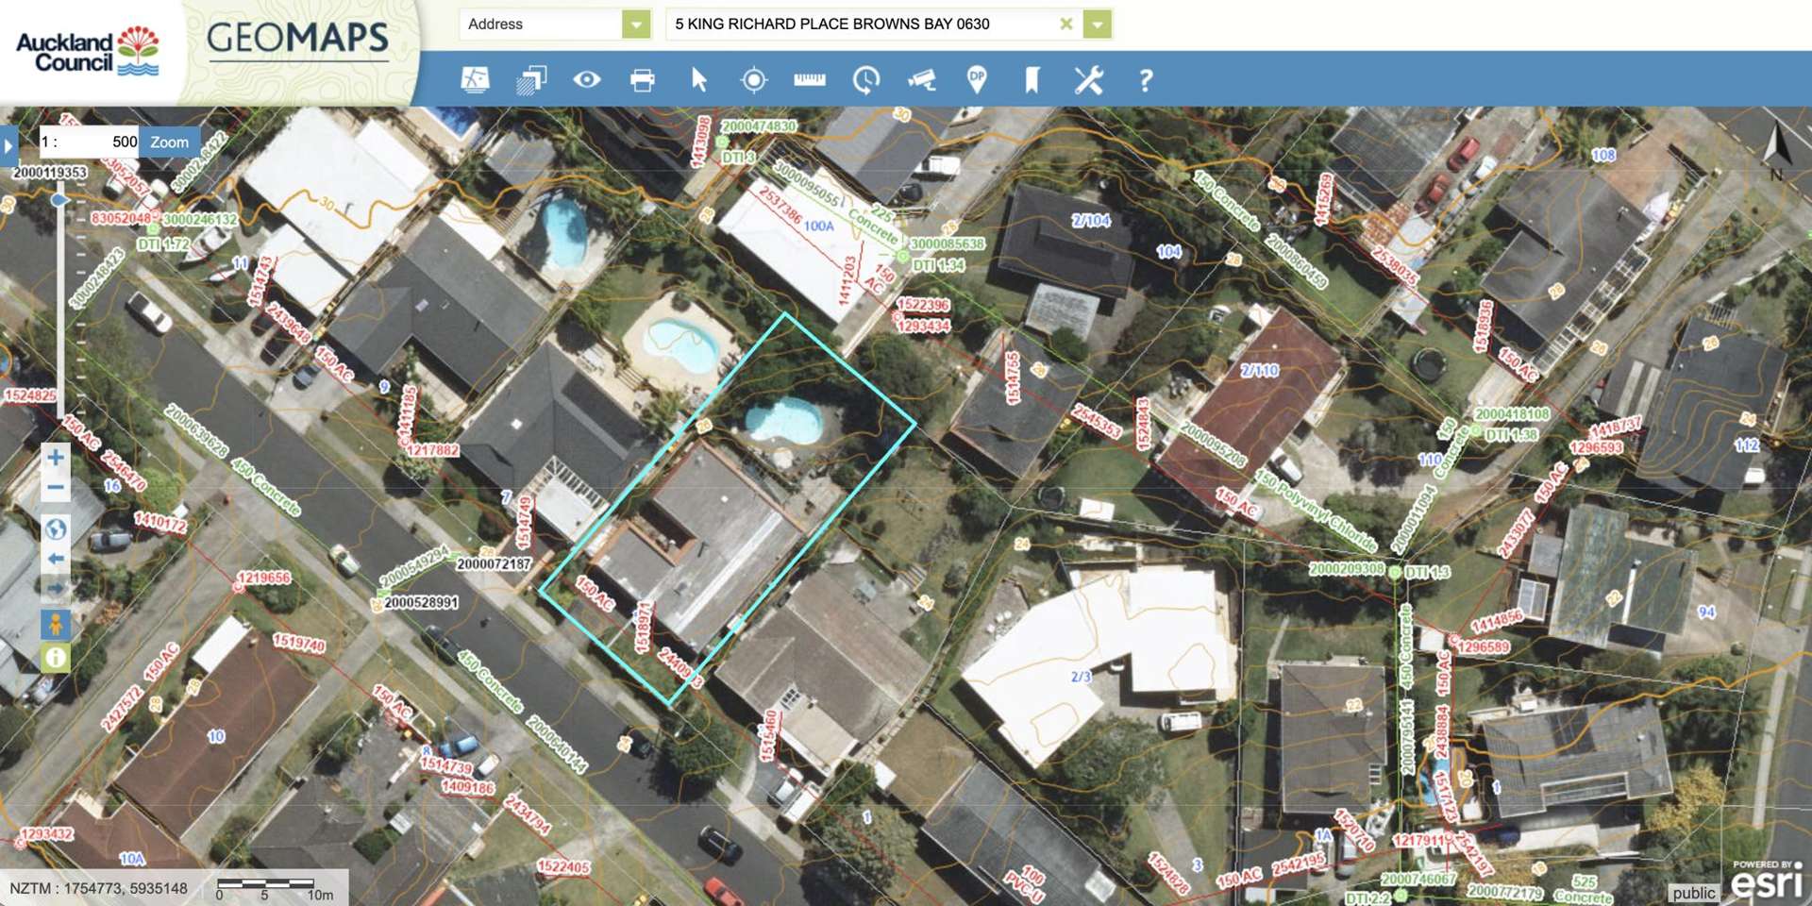Open the basemap gallery tool
1812x906 pixels.
(475, 80)
